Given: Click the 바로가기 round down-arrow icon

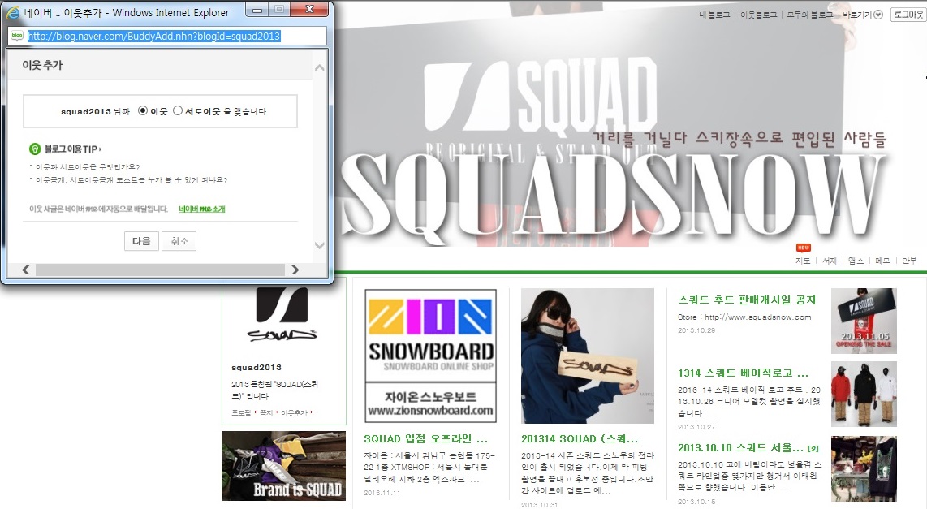Looking at the screenshot, I should [878, 15].
